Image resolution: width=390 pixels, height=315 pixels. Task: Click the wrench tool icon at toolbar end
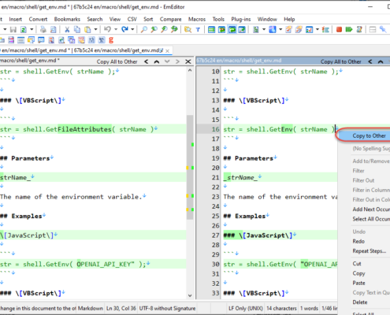[x=383, y=29]
